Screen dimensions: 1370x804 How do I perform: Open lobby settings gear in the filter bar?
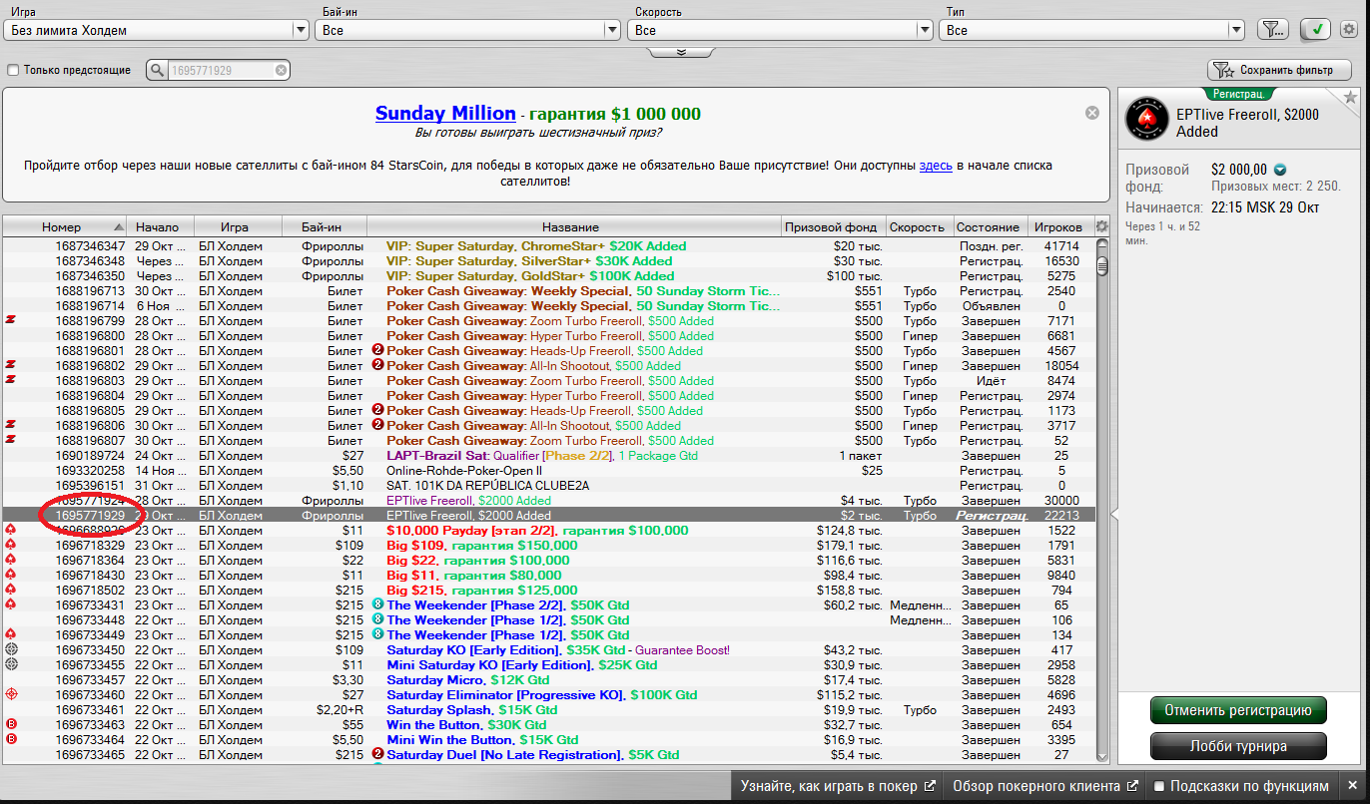point(1348,30)
